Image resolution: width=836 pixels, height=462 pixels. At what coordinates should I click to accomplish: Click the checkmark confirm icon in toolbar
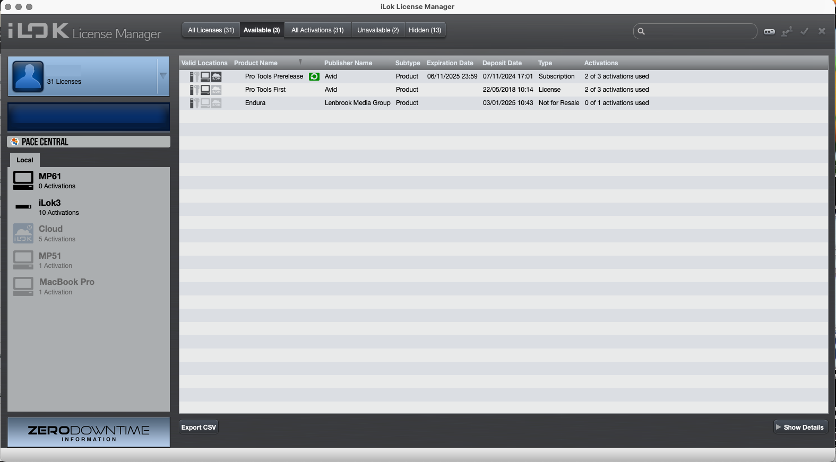click(x=805, y=31)
